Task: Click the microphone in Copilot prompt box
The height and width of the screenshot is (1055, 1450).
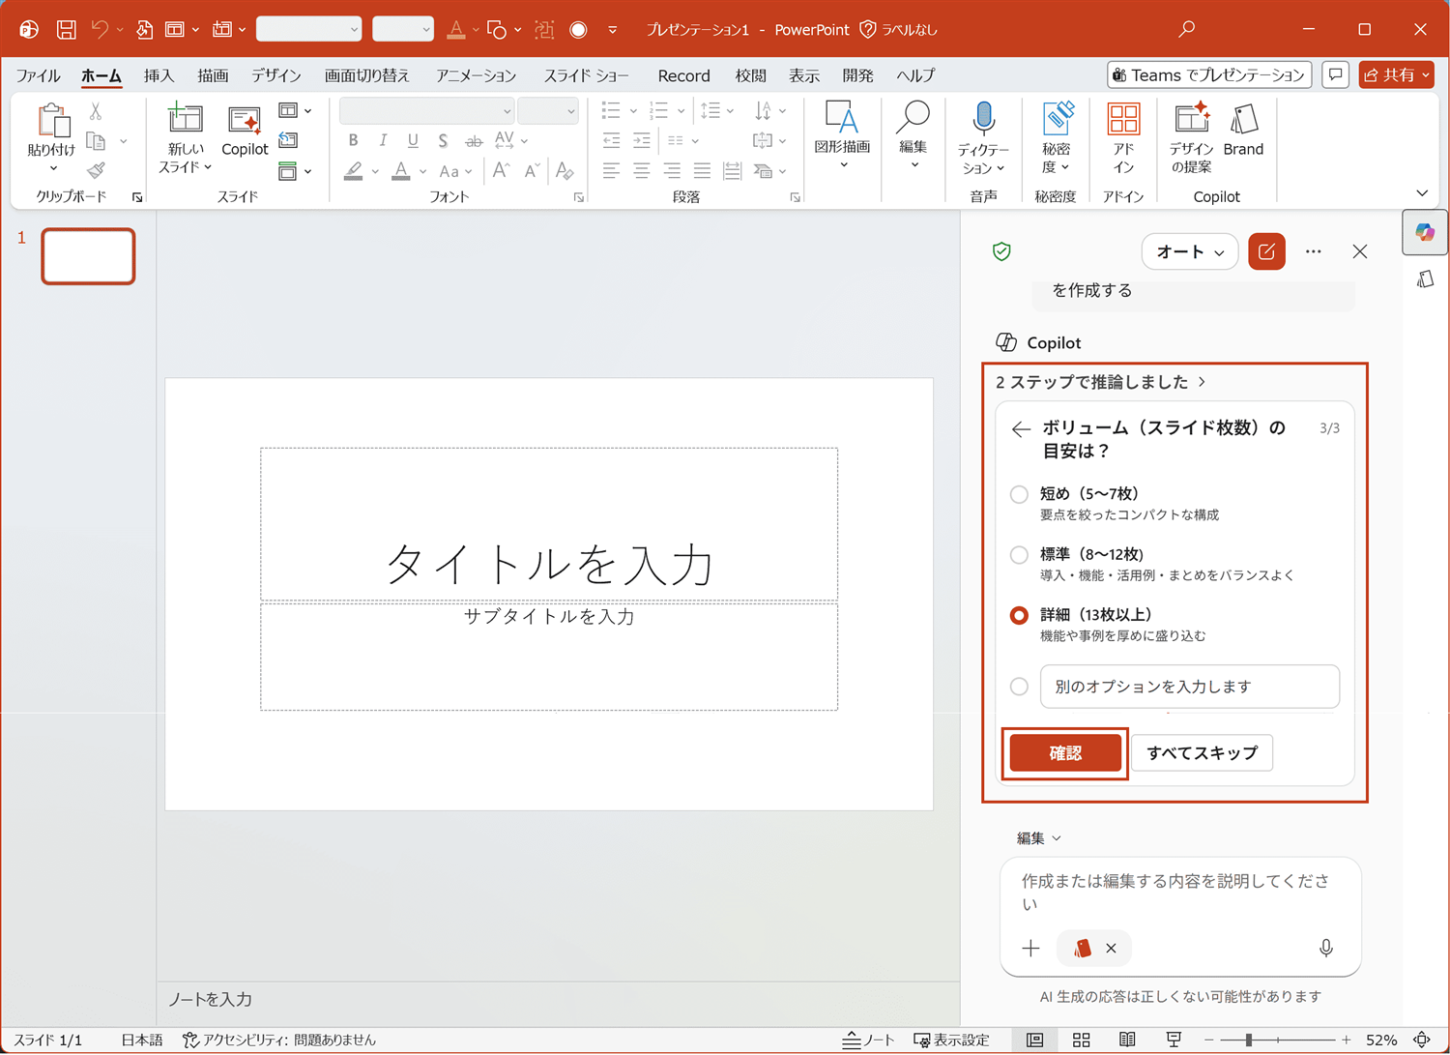Action: pos(1326,949)
